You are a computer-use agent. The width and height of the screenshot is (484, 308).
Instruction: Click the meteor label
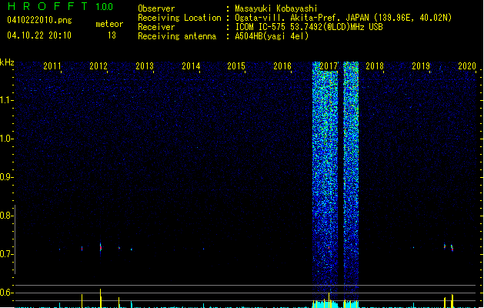pyautogui.click(x=109, y=24)
